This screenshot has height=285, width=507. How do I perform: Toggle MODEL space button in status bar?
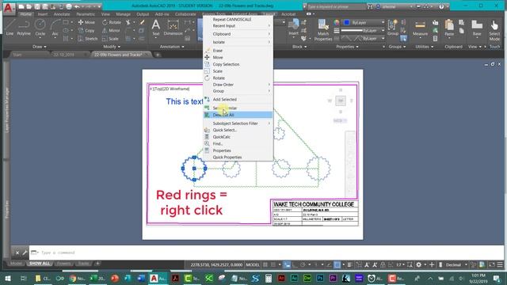pos(253,264)
